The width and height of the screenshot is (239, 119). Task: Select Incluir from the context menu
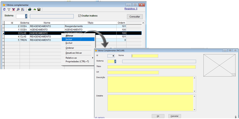pos(69,39)
